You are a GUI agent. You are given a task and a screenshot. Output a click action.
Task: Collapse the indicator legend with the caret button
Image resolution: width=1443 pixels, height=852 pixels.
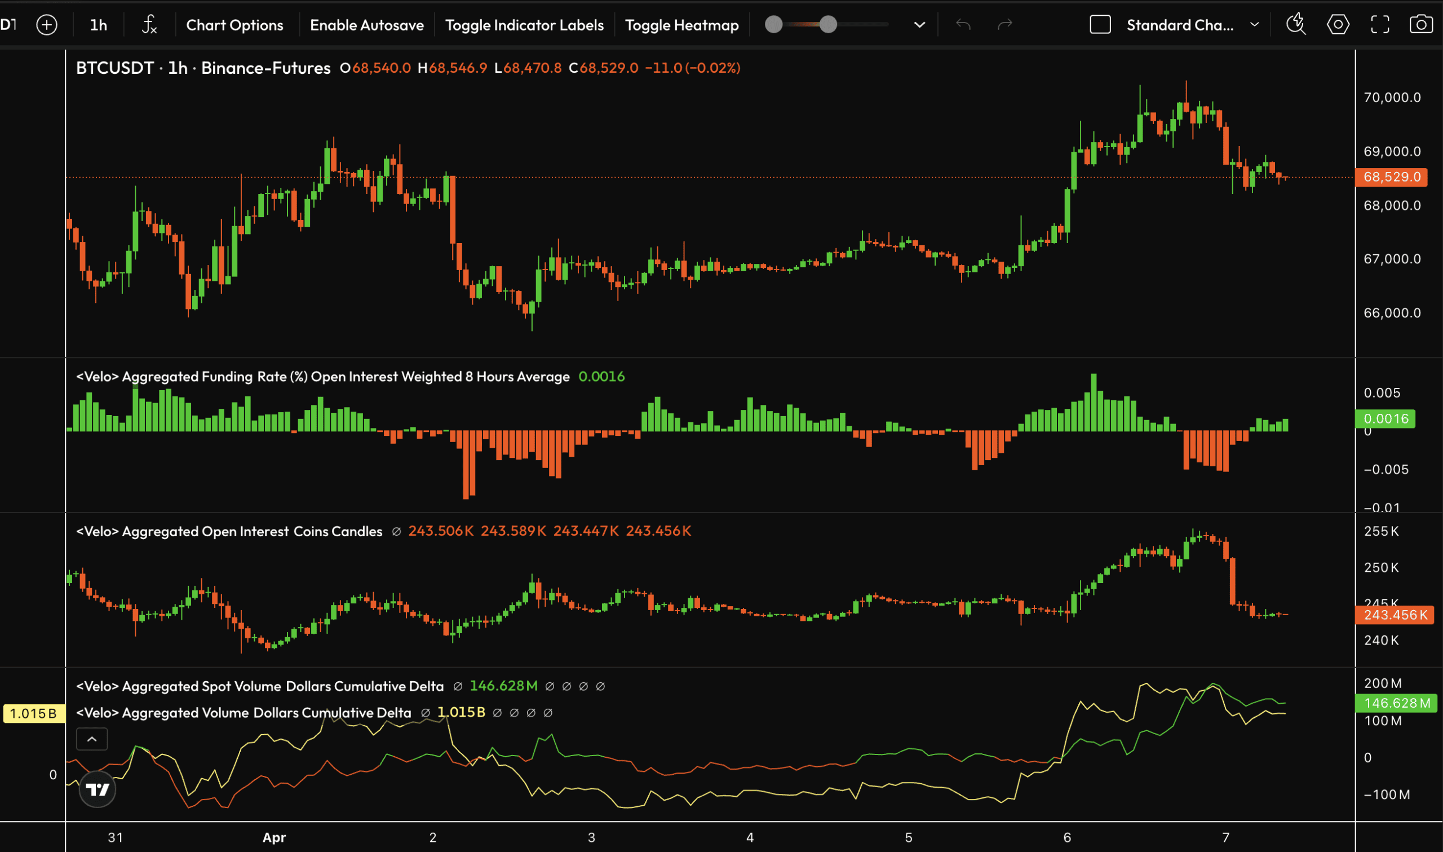[92, 739]
